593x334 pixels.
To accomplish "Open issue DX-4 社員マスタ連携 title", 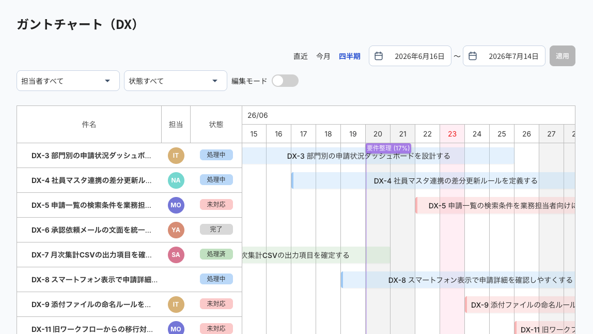I will [91, 180].
